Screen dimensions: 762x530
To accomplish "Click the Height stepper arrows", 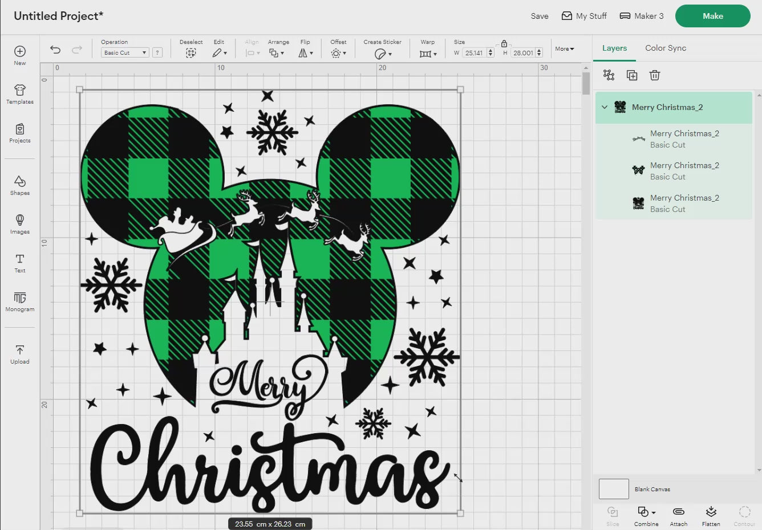I will 539,53.
